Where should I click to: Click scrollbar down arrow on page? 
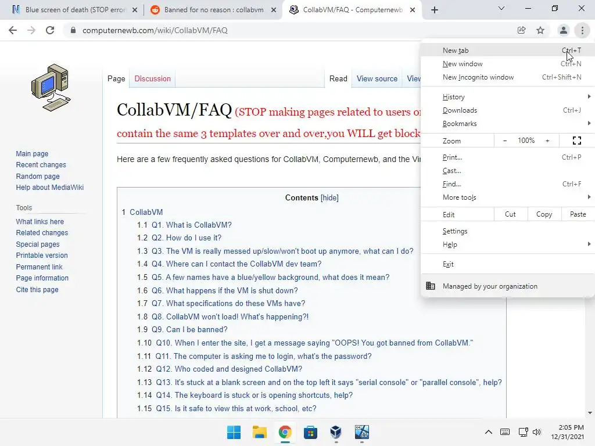coord(590,413)
